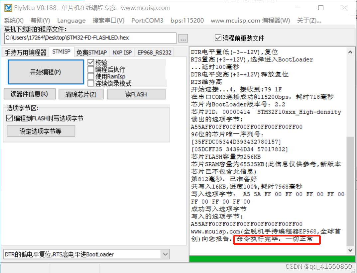Screen dimensions: 357x273
Task: Switch to the 手持万用编程器 tab
Action: coord(25,52)
